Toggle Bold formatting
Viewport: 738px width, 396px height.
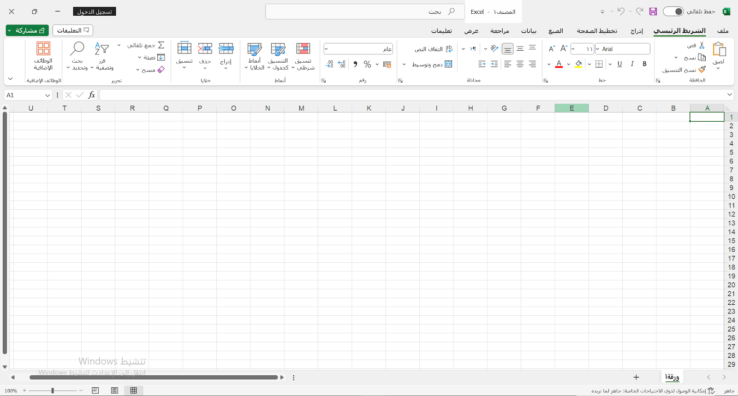pos(644,64)
